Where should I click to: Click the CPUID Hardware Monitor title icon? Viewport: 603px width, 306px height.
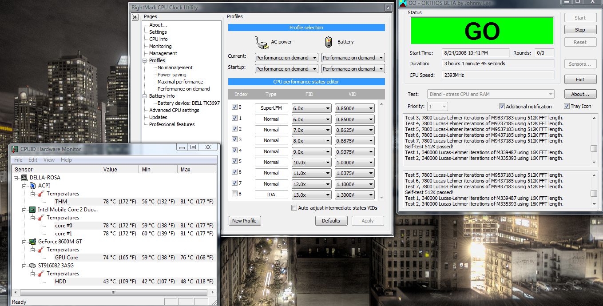click(15, 149)
